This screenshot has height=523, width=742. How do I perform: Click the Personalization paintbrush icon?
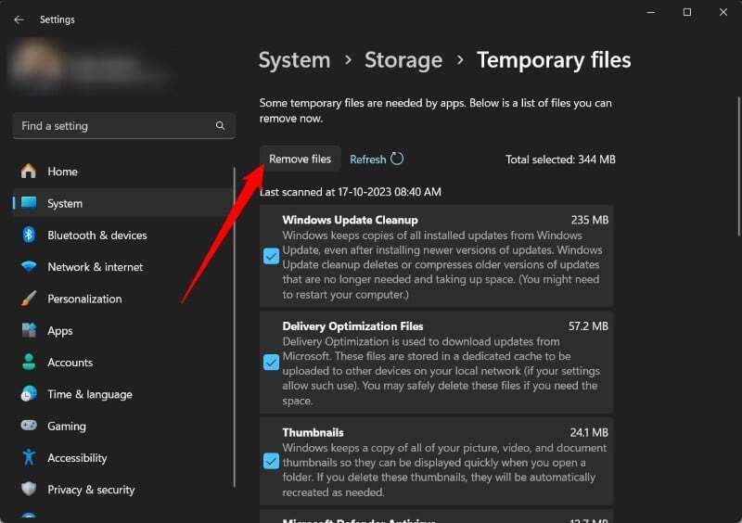point(29,299)
